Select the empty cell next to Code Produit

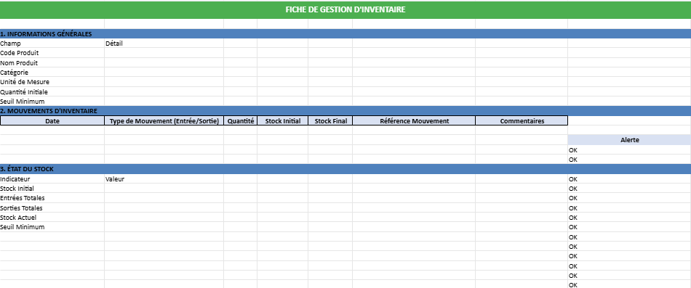click(x=164, y=53)
